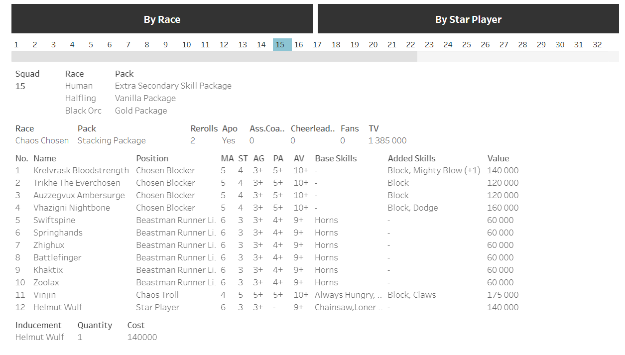
Task: Switch to squad number 16
Action: coord(298,45)
